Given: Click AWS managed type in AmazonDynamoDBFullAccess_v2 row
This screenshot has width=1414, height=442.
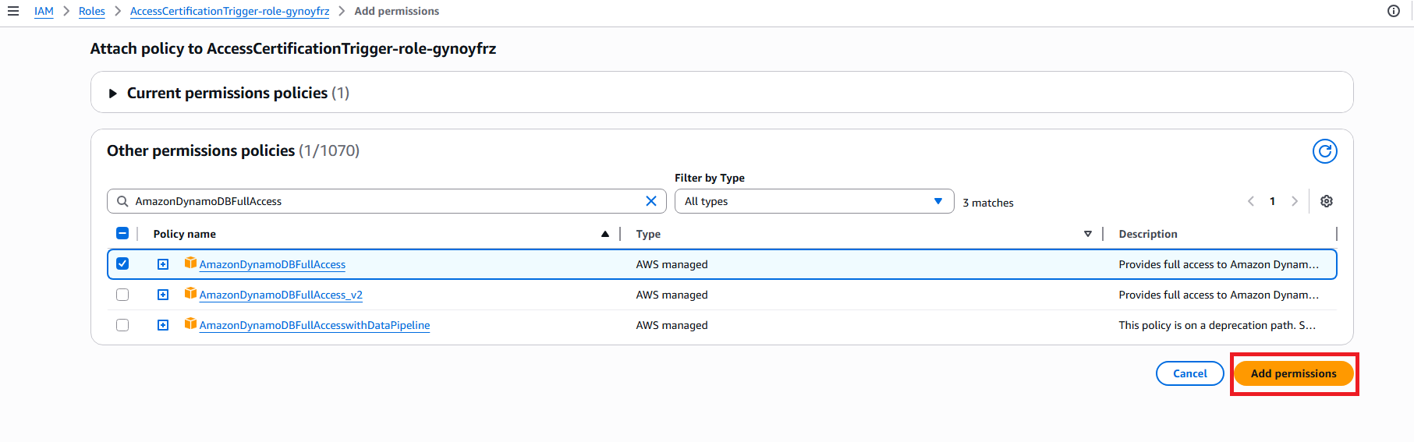Looking at the screenshot, I should click(672, 295).
